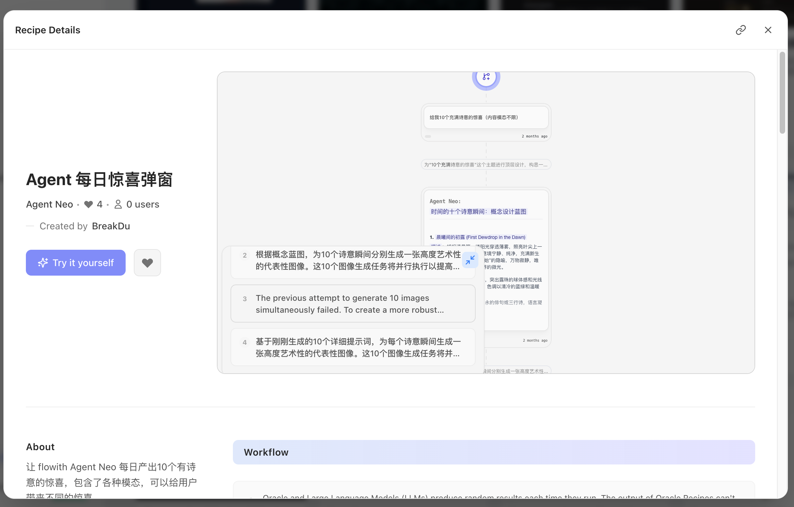The width and height of the screenshot is (794, 507).
Task: Copy recipe link using chain icon
Action: click(741, 30)
